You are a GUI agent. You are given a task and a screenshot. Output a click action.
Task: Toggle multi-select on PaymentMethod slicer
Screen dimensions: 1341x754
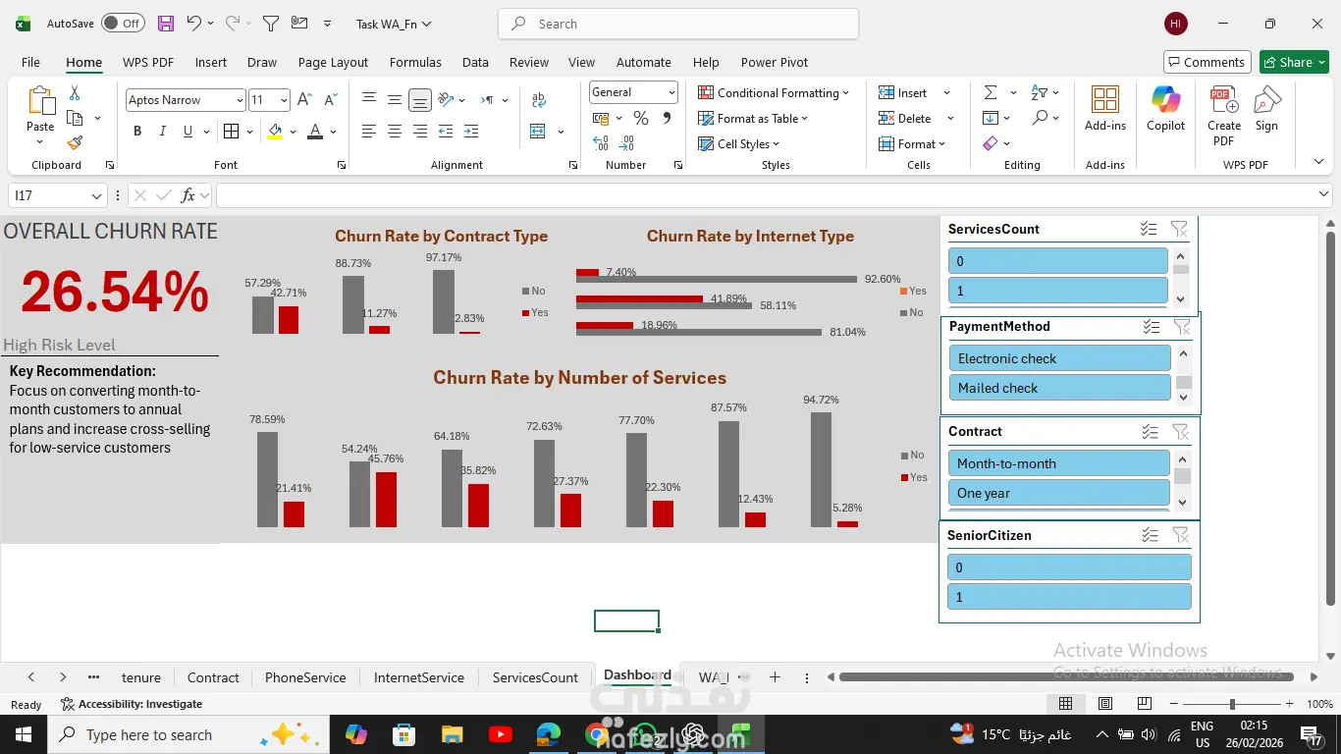(1152, 327)
